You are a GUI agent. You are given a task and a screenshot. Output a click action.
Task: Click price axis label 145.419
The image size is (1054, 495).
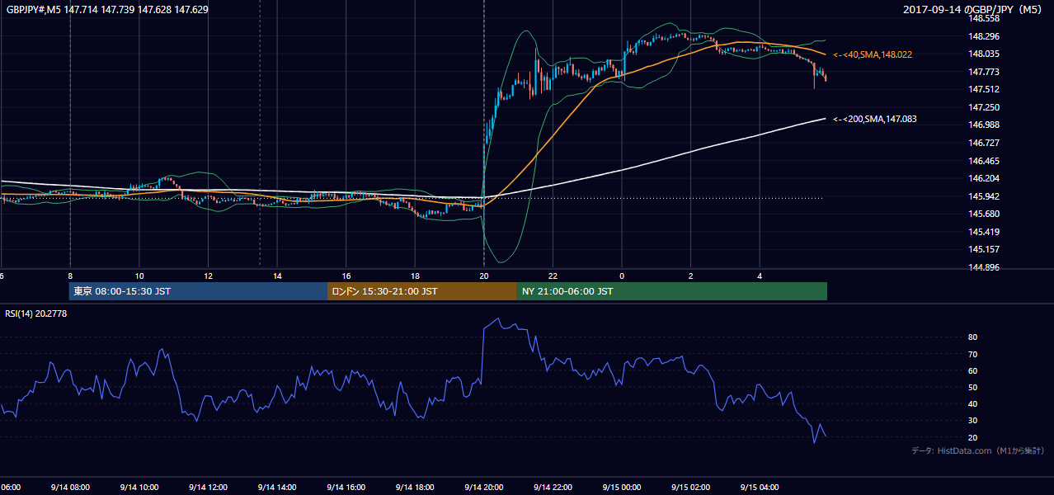[983, 232]
